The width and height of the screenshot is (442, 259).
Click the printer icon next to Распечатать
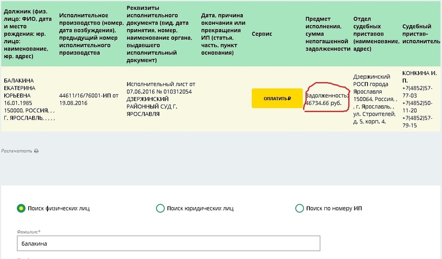[x=36, y=151]
